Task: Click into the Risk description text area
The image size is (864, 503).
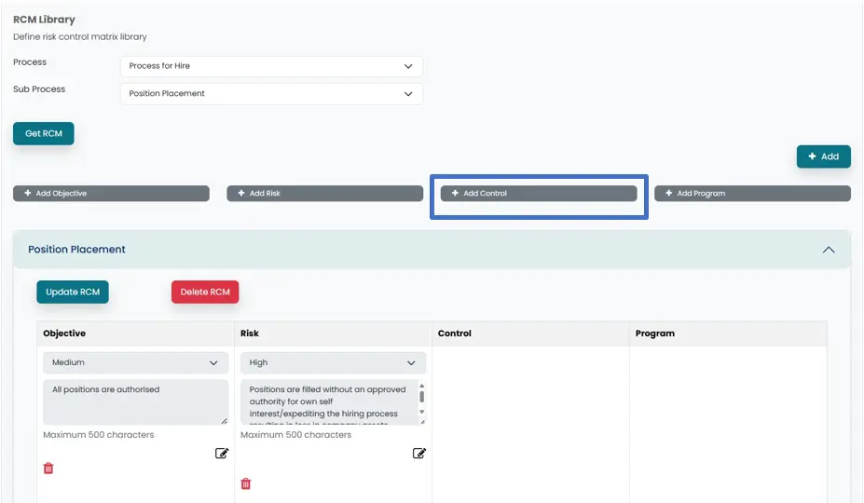Action: tap(326, 401)
